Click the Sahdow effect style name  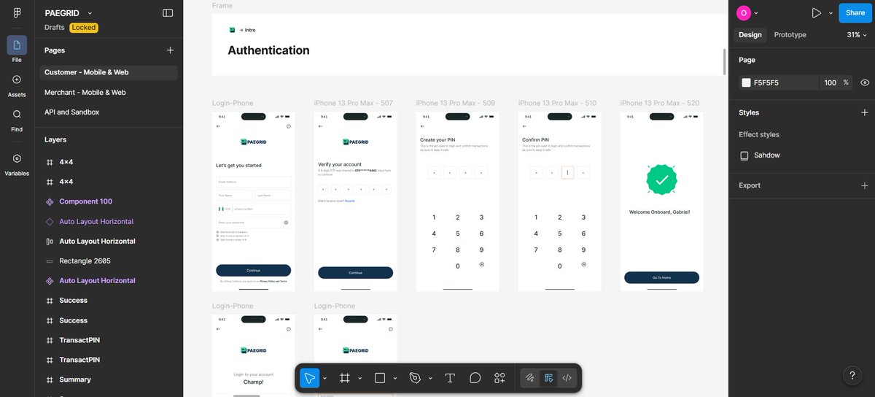767,155
